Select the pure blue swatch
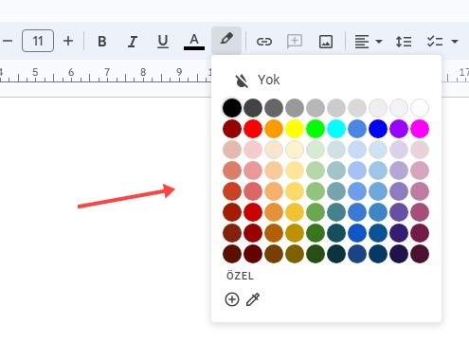This screenshot has width=469, height=342. click(378, 129)
